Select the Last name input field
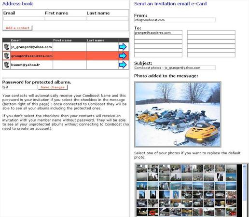Viewport: 249px width, 217px height. (107, 19)
